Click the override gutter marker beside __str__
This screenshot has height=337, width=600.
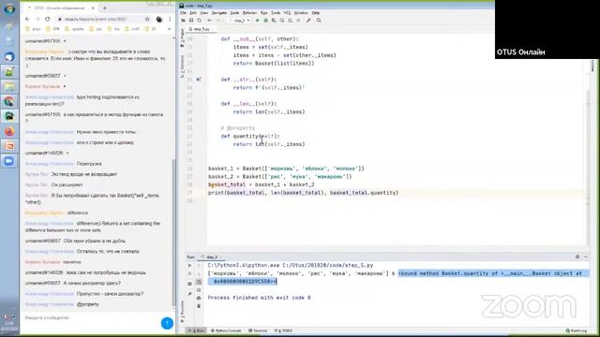tap(199, 80)
